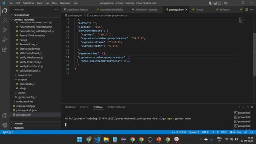Split the editor to the right

pos(246,10)
